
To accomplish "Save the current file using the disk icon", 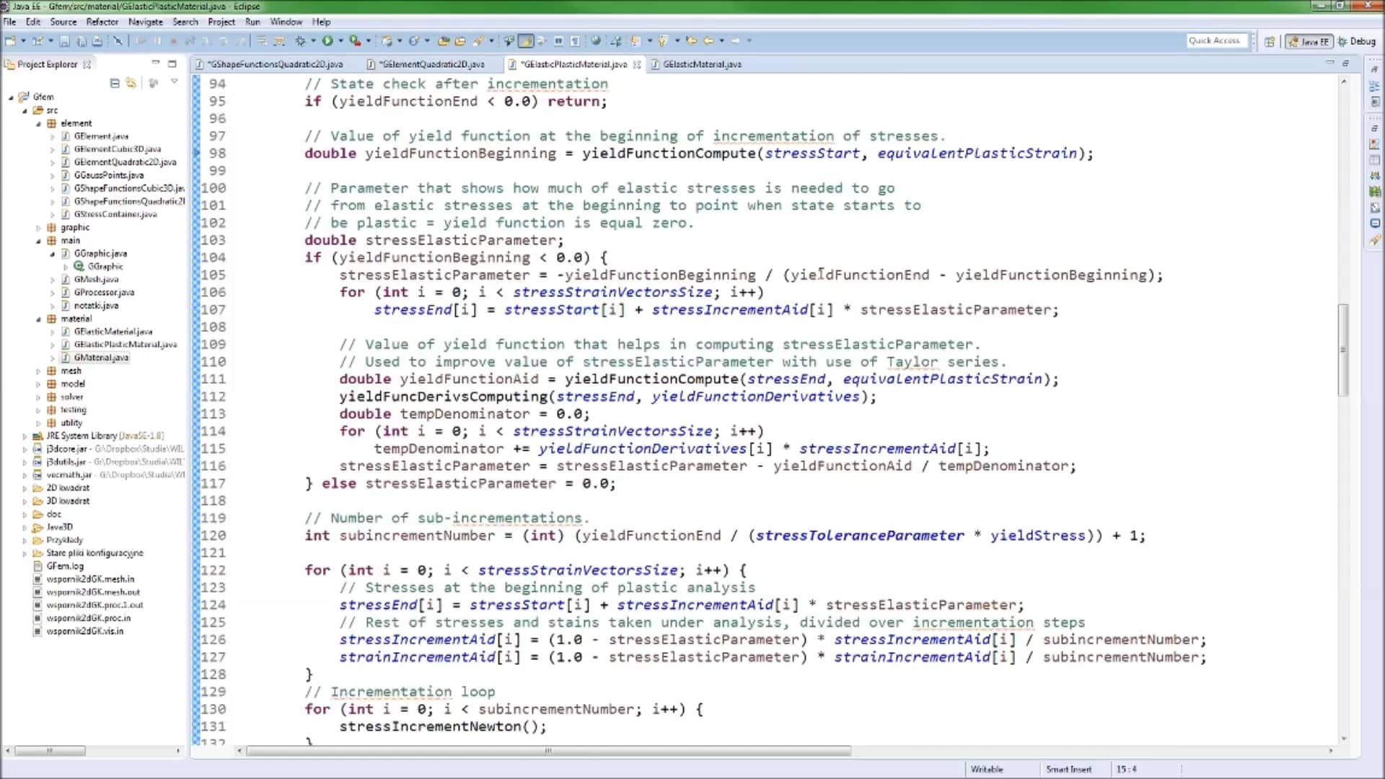I will pos(65,41).
